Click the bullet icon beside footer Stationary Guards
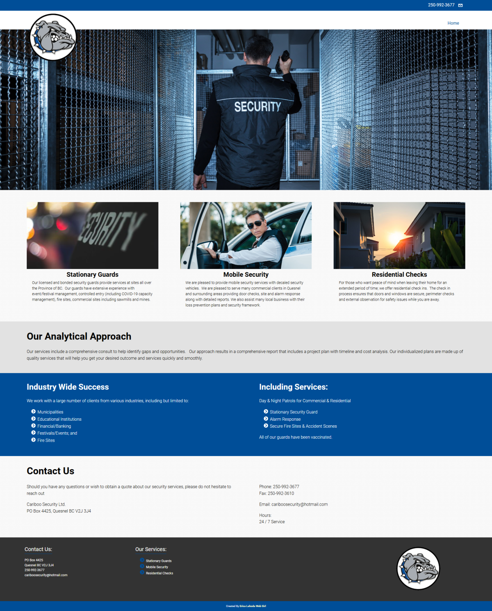Image resolution: width=492 pixels, height=611 pixels. [x=142, y=560]
